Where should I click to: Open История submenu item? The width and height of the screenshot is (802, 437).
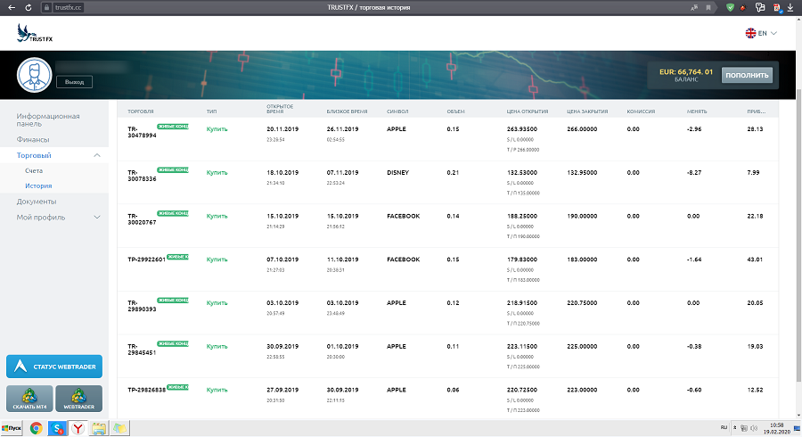click(38, 186)
